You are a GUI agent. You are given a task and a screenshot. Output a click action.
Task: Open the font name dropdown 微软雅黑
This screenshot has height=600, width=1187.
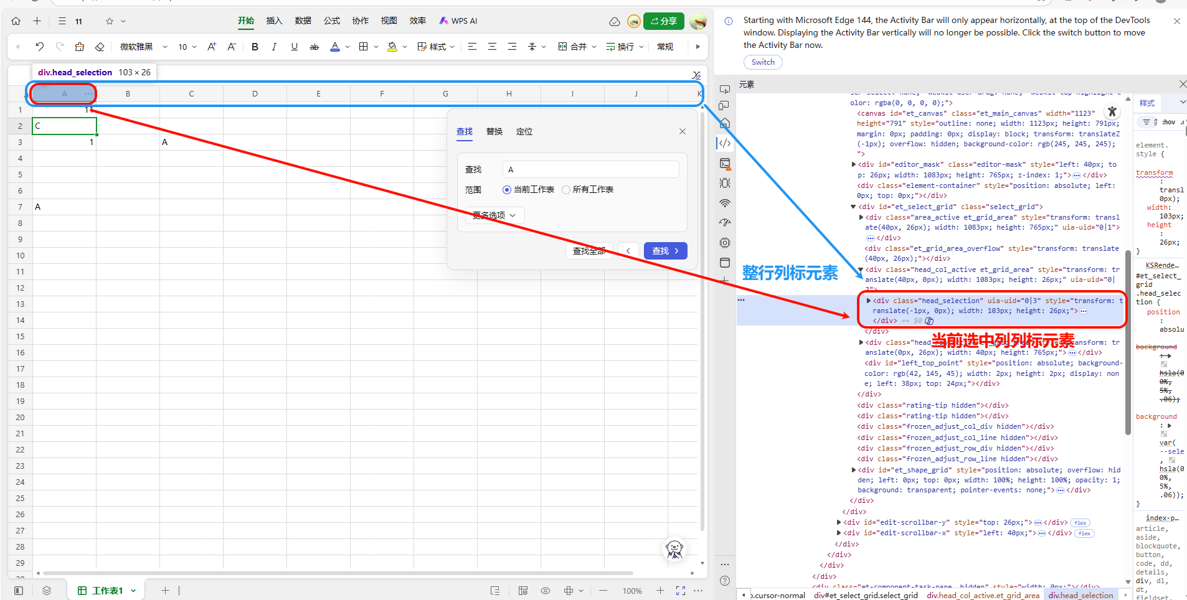143,47
